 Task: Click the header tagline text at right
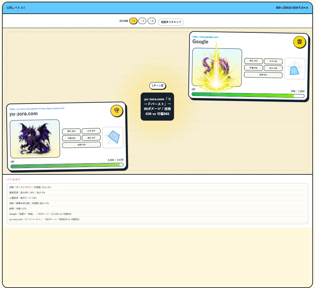click(292, 8)
